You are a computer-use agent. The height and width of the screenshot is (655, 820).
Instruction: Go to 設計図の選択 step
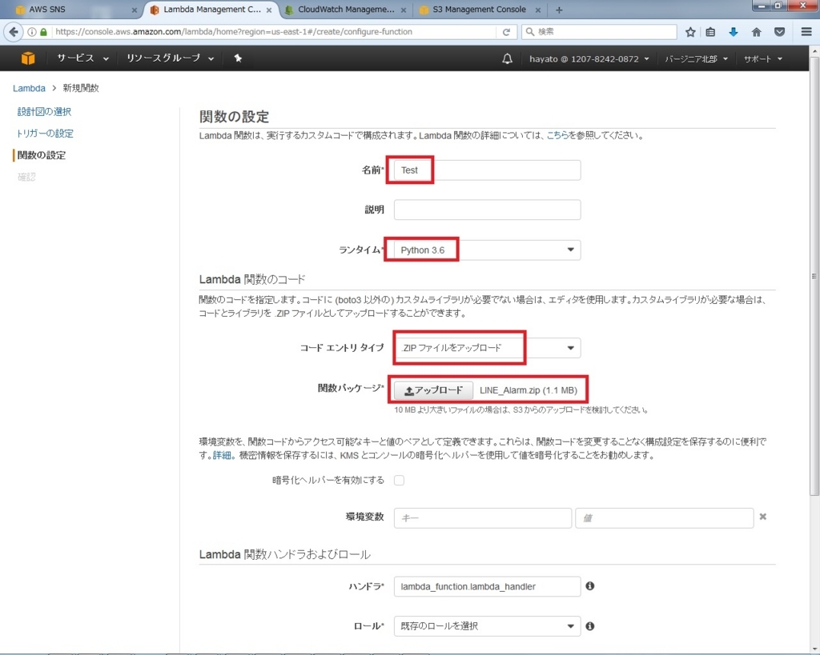pyautogui.click(x=44, y=111)
